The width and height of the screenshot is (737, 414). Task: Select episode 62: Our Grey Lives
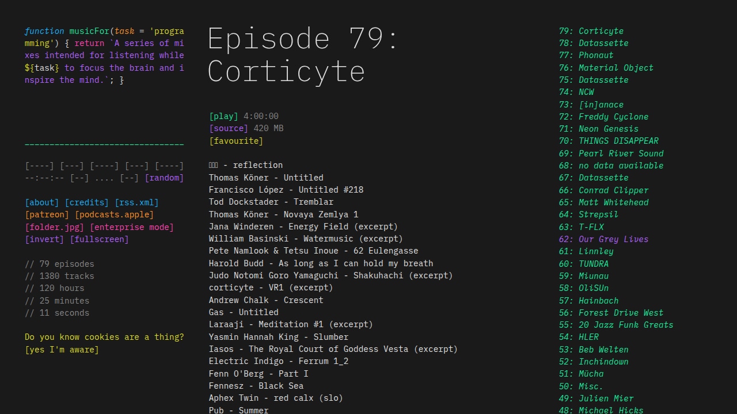(603, 239)
